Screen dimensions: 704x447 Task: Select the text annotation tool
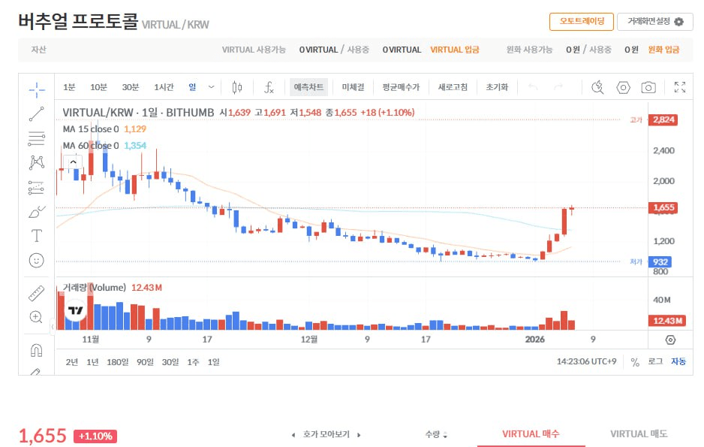point(36,237)
